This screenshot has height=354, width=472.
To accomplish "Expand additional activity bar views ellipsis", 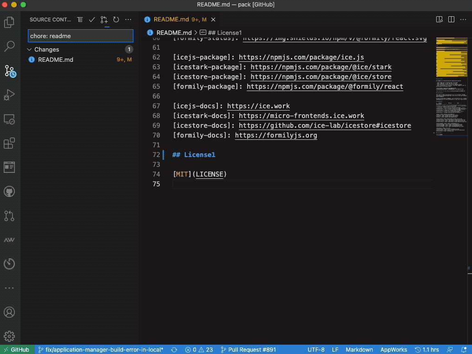I will click(9, 288).
